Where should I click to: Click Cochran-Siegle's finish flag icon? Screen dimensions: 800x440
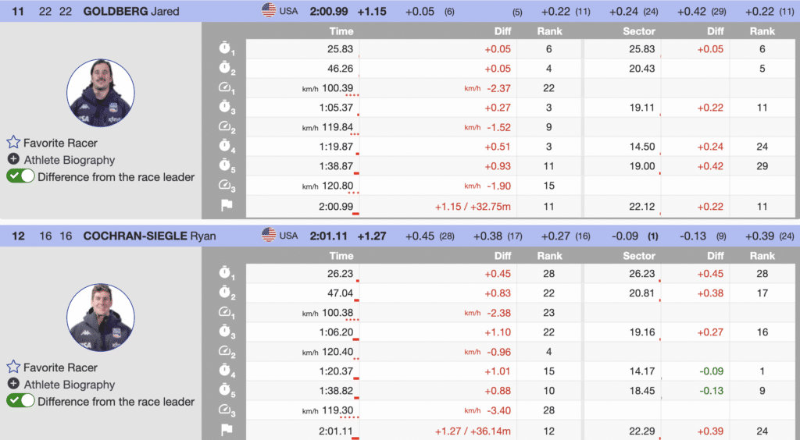[x=226, y=430]
